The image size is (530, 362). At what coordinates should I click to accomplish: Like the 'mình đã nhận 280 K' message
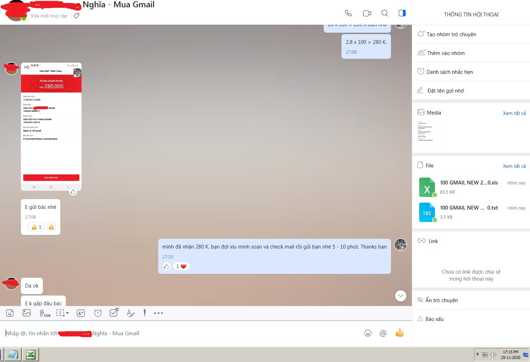(167, 266)
